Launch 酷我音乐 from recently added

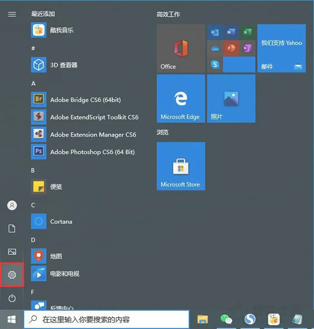pyautogui.click(x=52, y=30)
